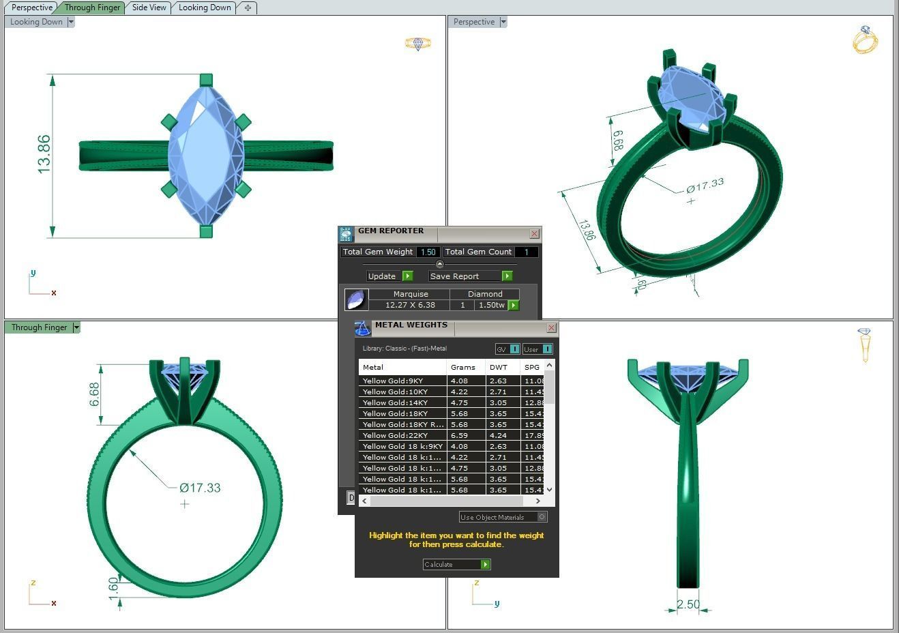Toggle the User library switch
Viewport: 899px width, 633px height.
click(x=537, y=349)
